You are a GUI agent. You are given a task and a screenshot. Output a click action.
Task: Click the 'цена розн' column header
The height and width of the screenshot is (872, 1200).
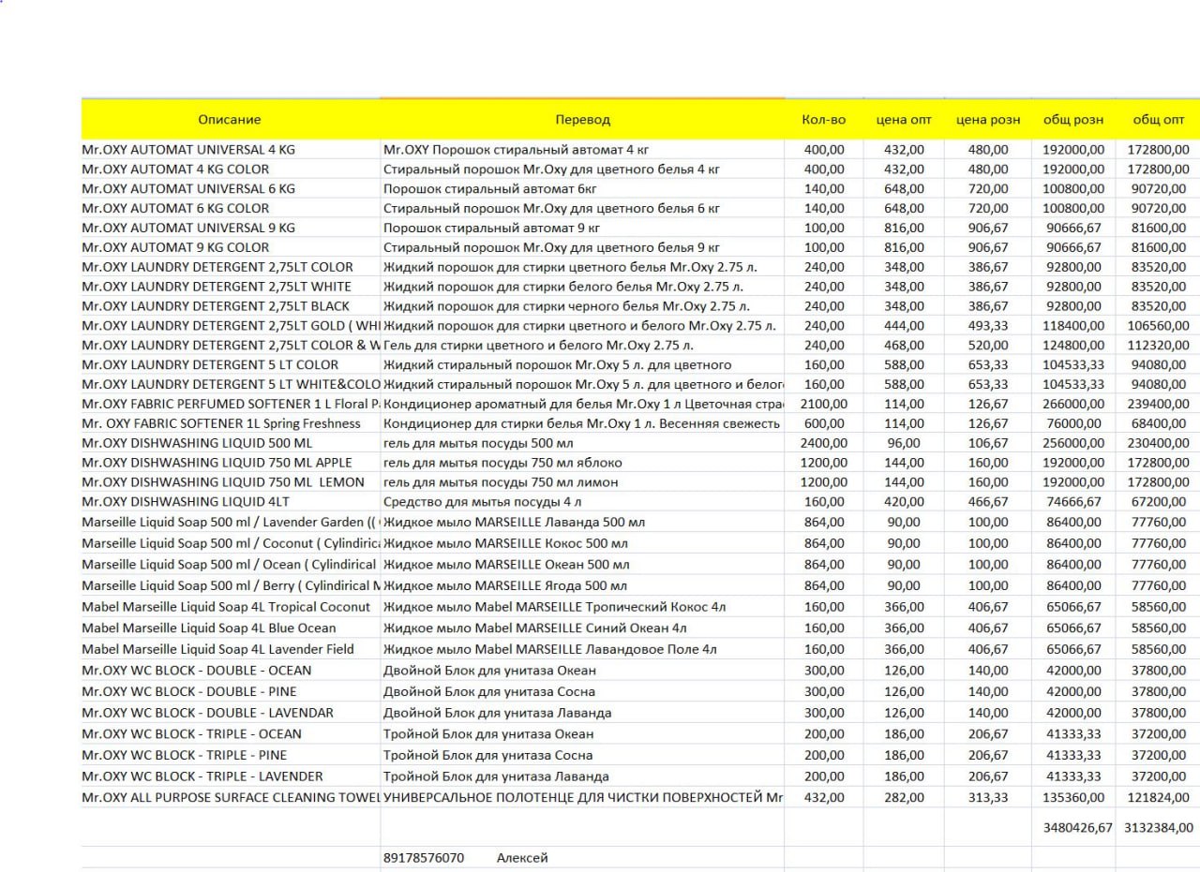point(988,120)
